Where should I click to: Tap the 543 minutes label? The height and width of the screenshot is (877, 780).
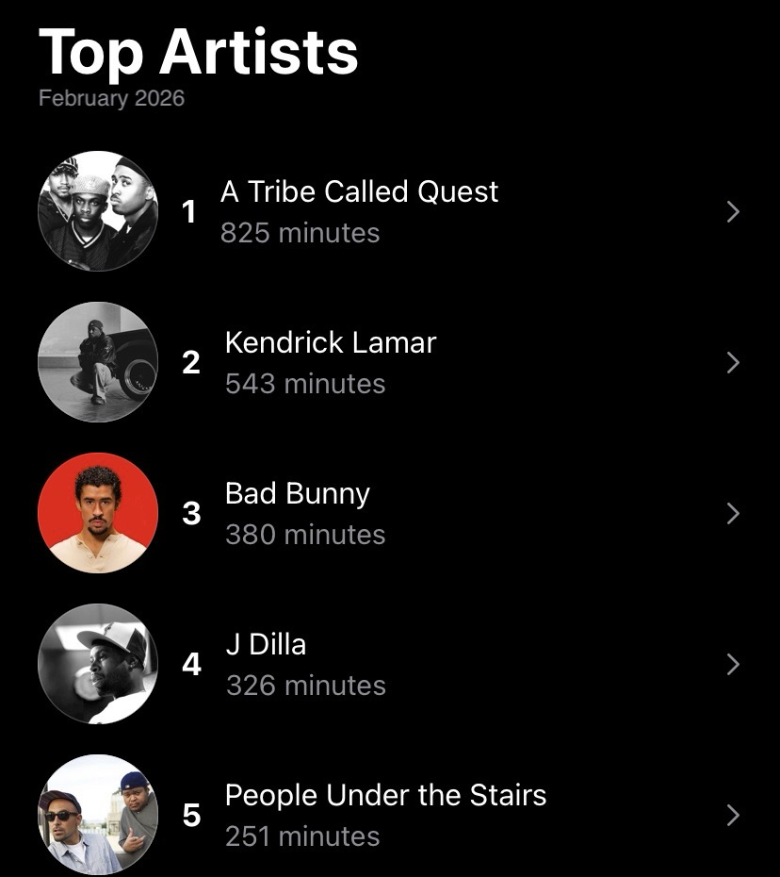pyautogui.click(x=305, y=384)
